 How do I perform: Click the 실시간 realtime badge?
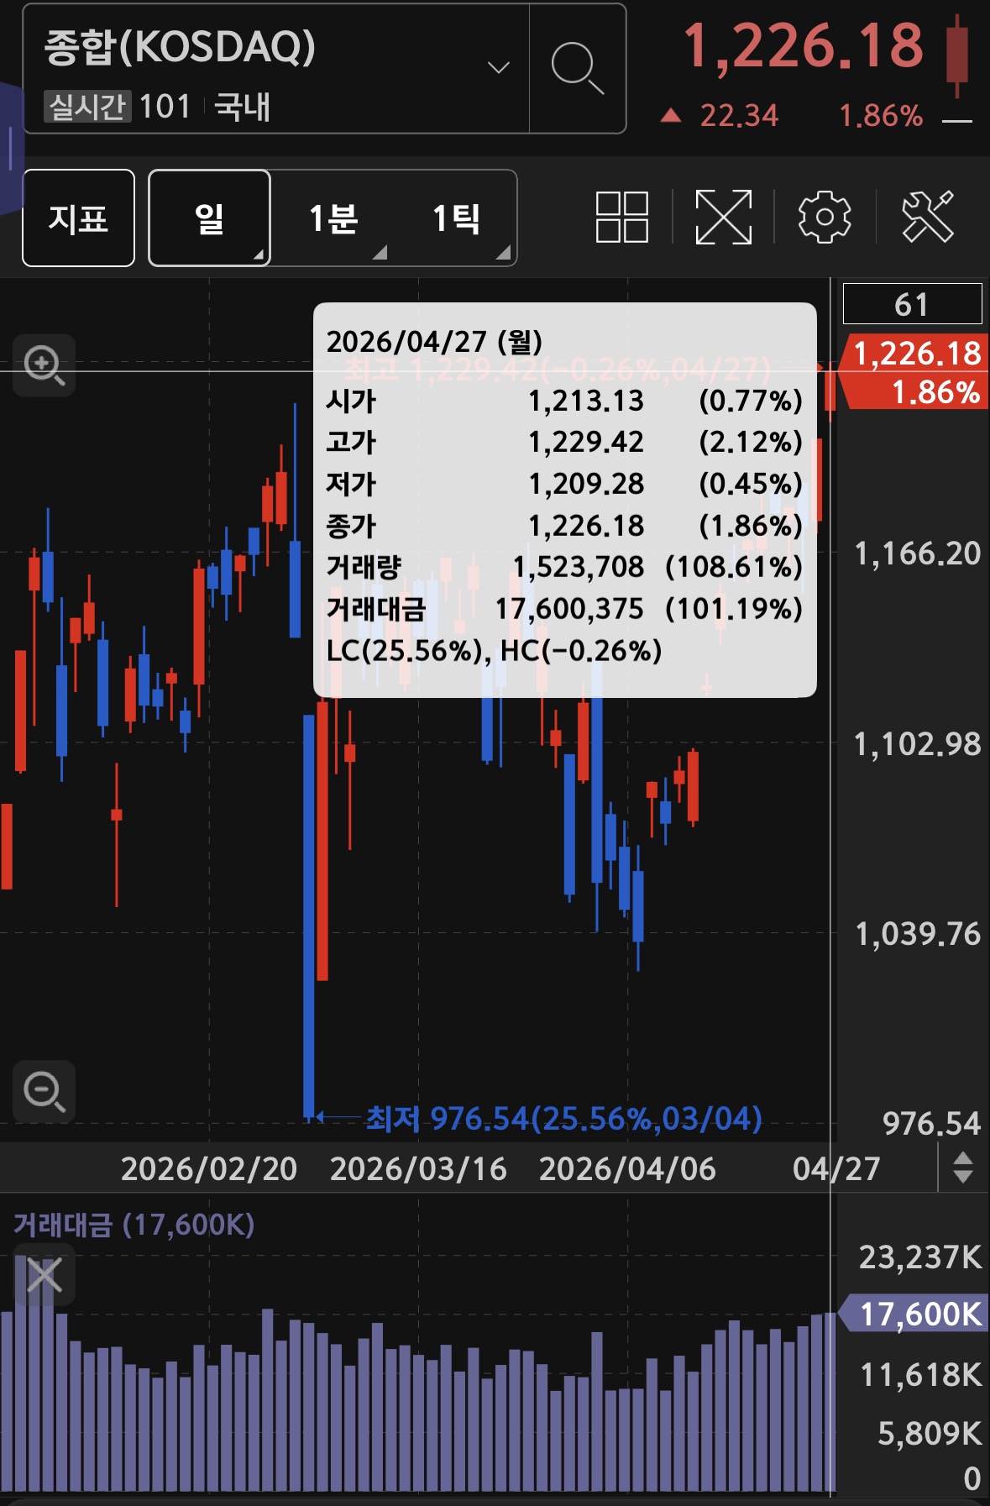[x=87, y=107]
